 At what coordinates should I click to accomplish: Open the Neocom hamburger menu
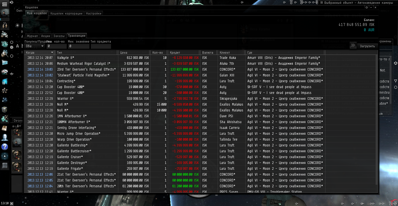tap(5, 4)
